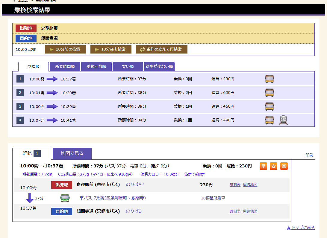Click 運賃：690円 in route 2
Viewport: 327px width, 238px height.
click(x=223, y=93)
